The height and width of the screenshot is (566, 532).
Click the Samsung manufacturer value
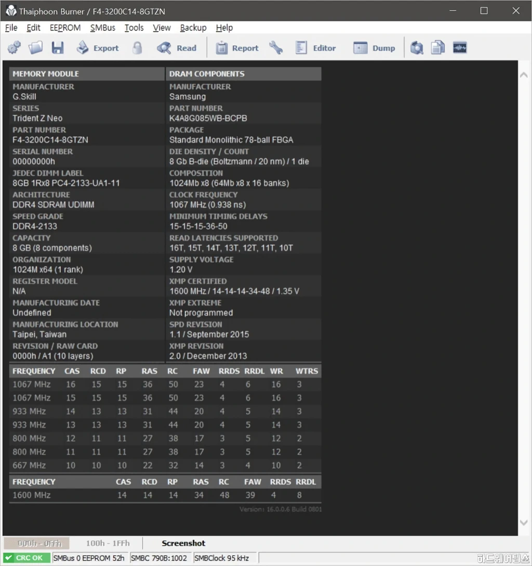(x=188, y=96)
